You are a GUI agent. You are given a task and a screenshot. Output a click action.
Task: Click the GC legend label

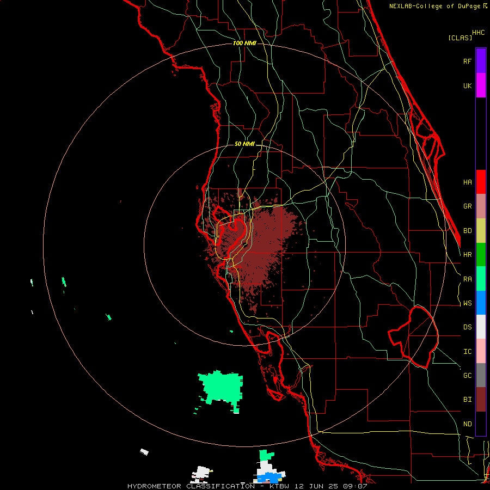click(x=467, y=376)
